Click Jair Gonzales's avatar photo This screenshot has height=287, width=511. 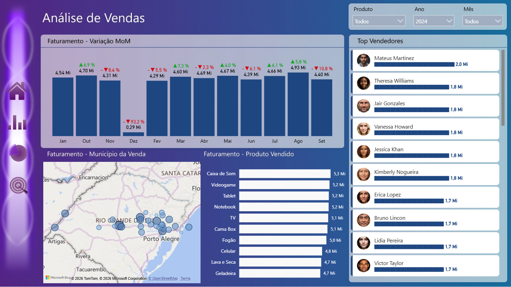click(x=363, y=106)
